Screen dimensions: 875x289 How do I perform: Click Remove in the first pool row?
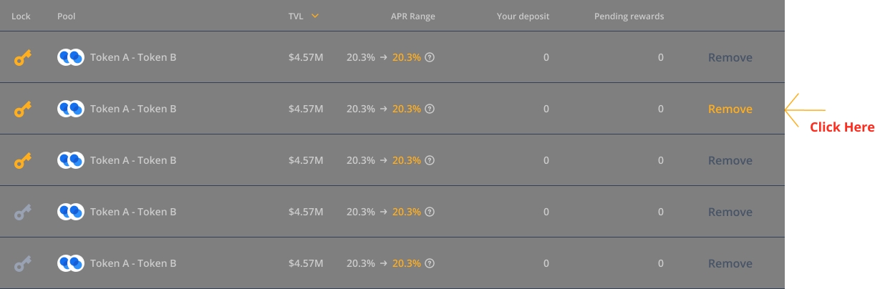[730, 58]
